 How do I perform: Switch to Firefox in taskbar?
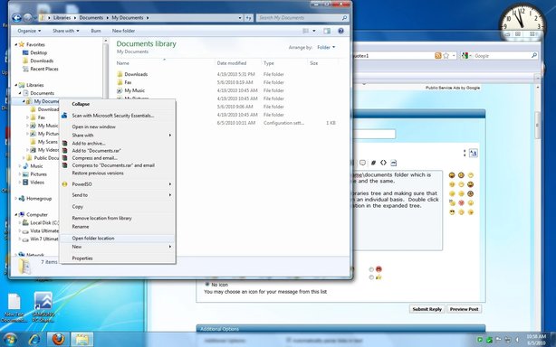pos(58,340)
